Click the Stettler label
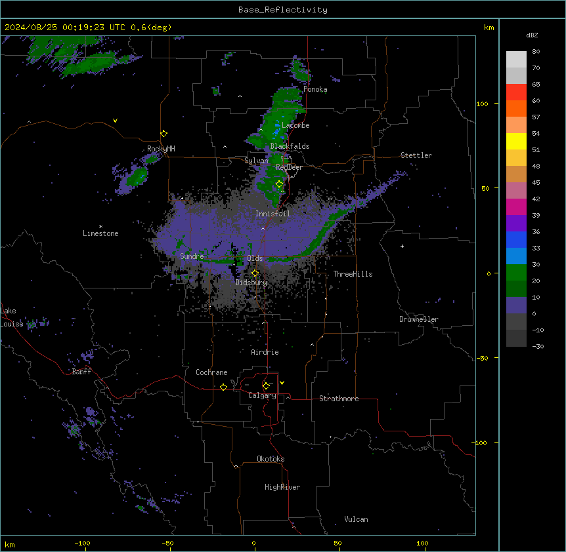The width and height of the screenshot is (566, 552). tap(416, 155)
